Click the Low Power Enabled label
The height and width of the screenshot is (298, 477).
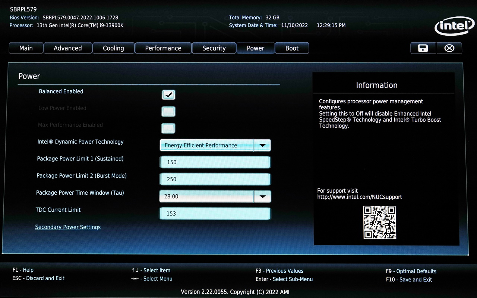(62, 108)
